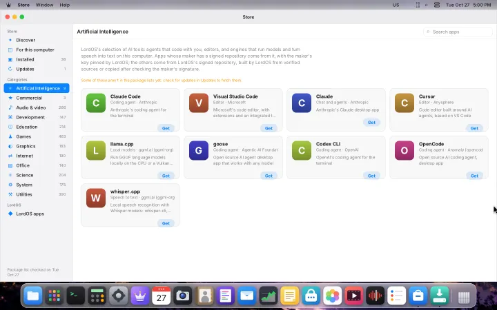
Task: Get OpenCode
Action: [474, 176]
